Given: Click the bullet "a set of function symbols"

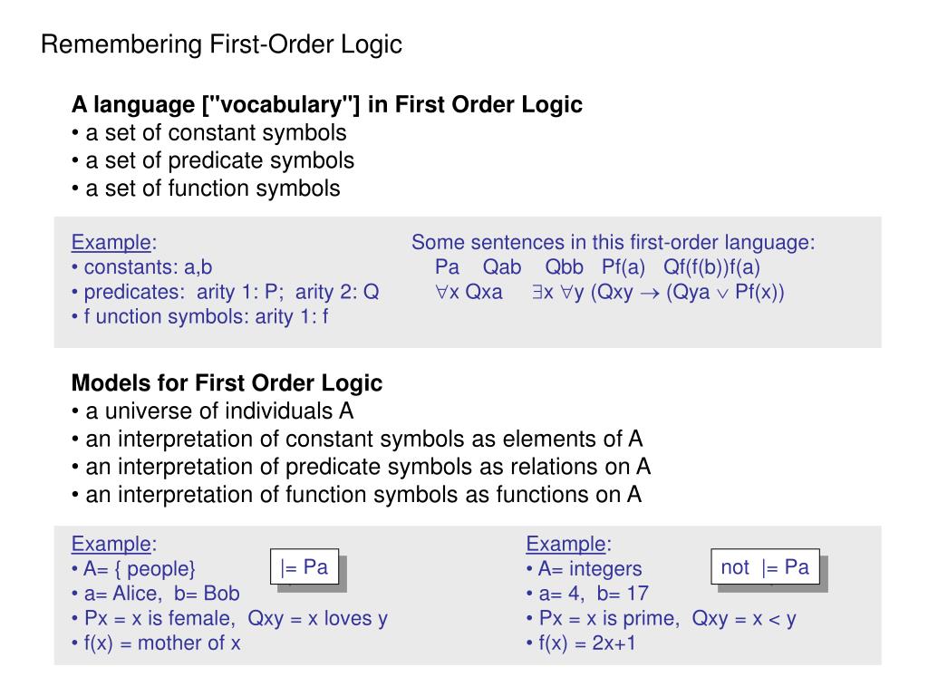Looking at the screenshot, I should point(206,188).
